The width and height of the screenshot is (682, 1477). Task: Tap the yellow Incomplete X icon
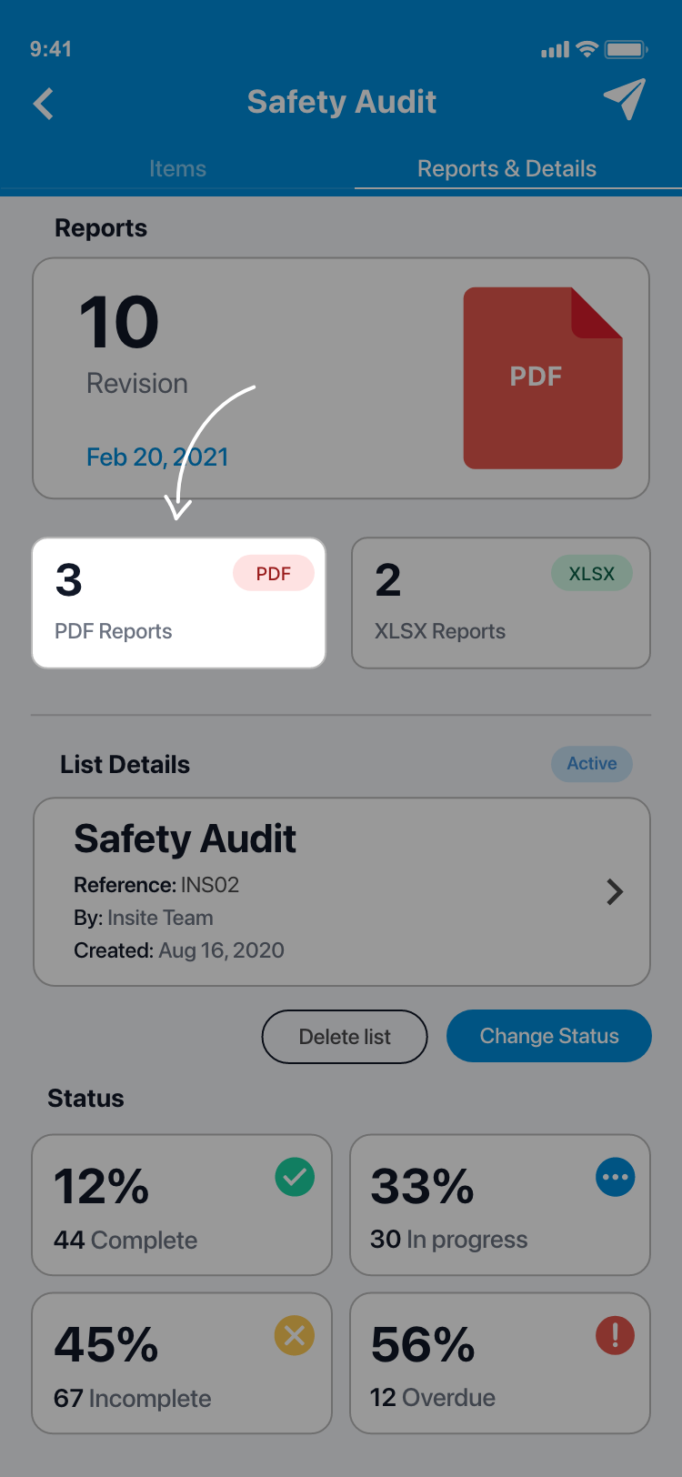click(x=295, y=1336)
